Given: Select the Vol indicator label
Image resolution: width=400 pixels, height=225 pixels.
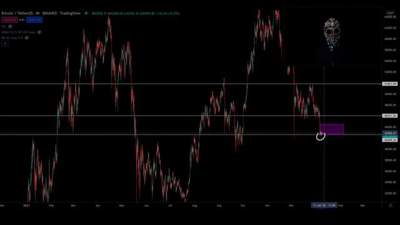Looking at the screenshot, I should click(x=4, y=26).
